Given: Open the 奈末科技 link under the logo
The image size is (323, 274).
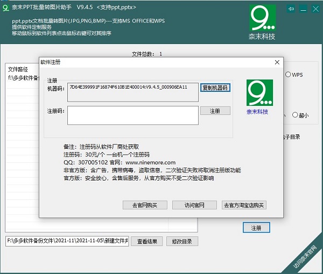Looking at the screenshot, I should [257, 112].
